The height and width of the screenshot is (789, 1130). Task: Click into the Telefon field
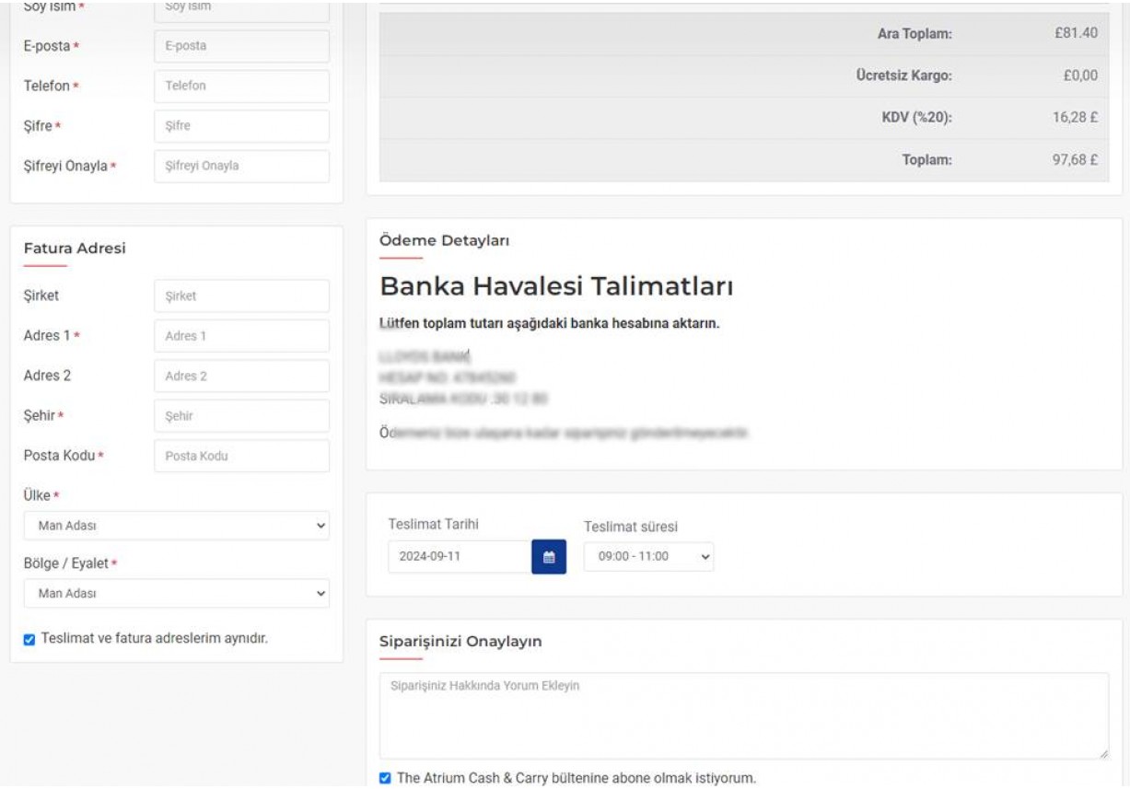241,87
